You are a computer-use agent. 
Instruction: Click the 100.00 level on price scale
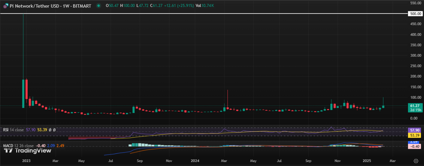click(x=414, y=97)
